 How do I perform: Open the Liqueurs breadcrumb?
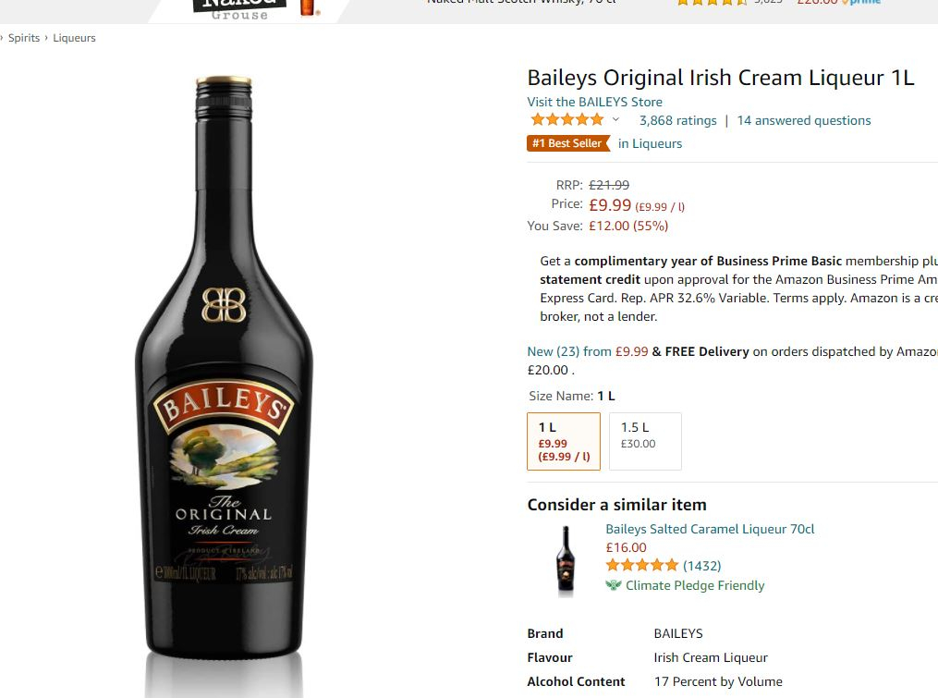pos(74,38)
